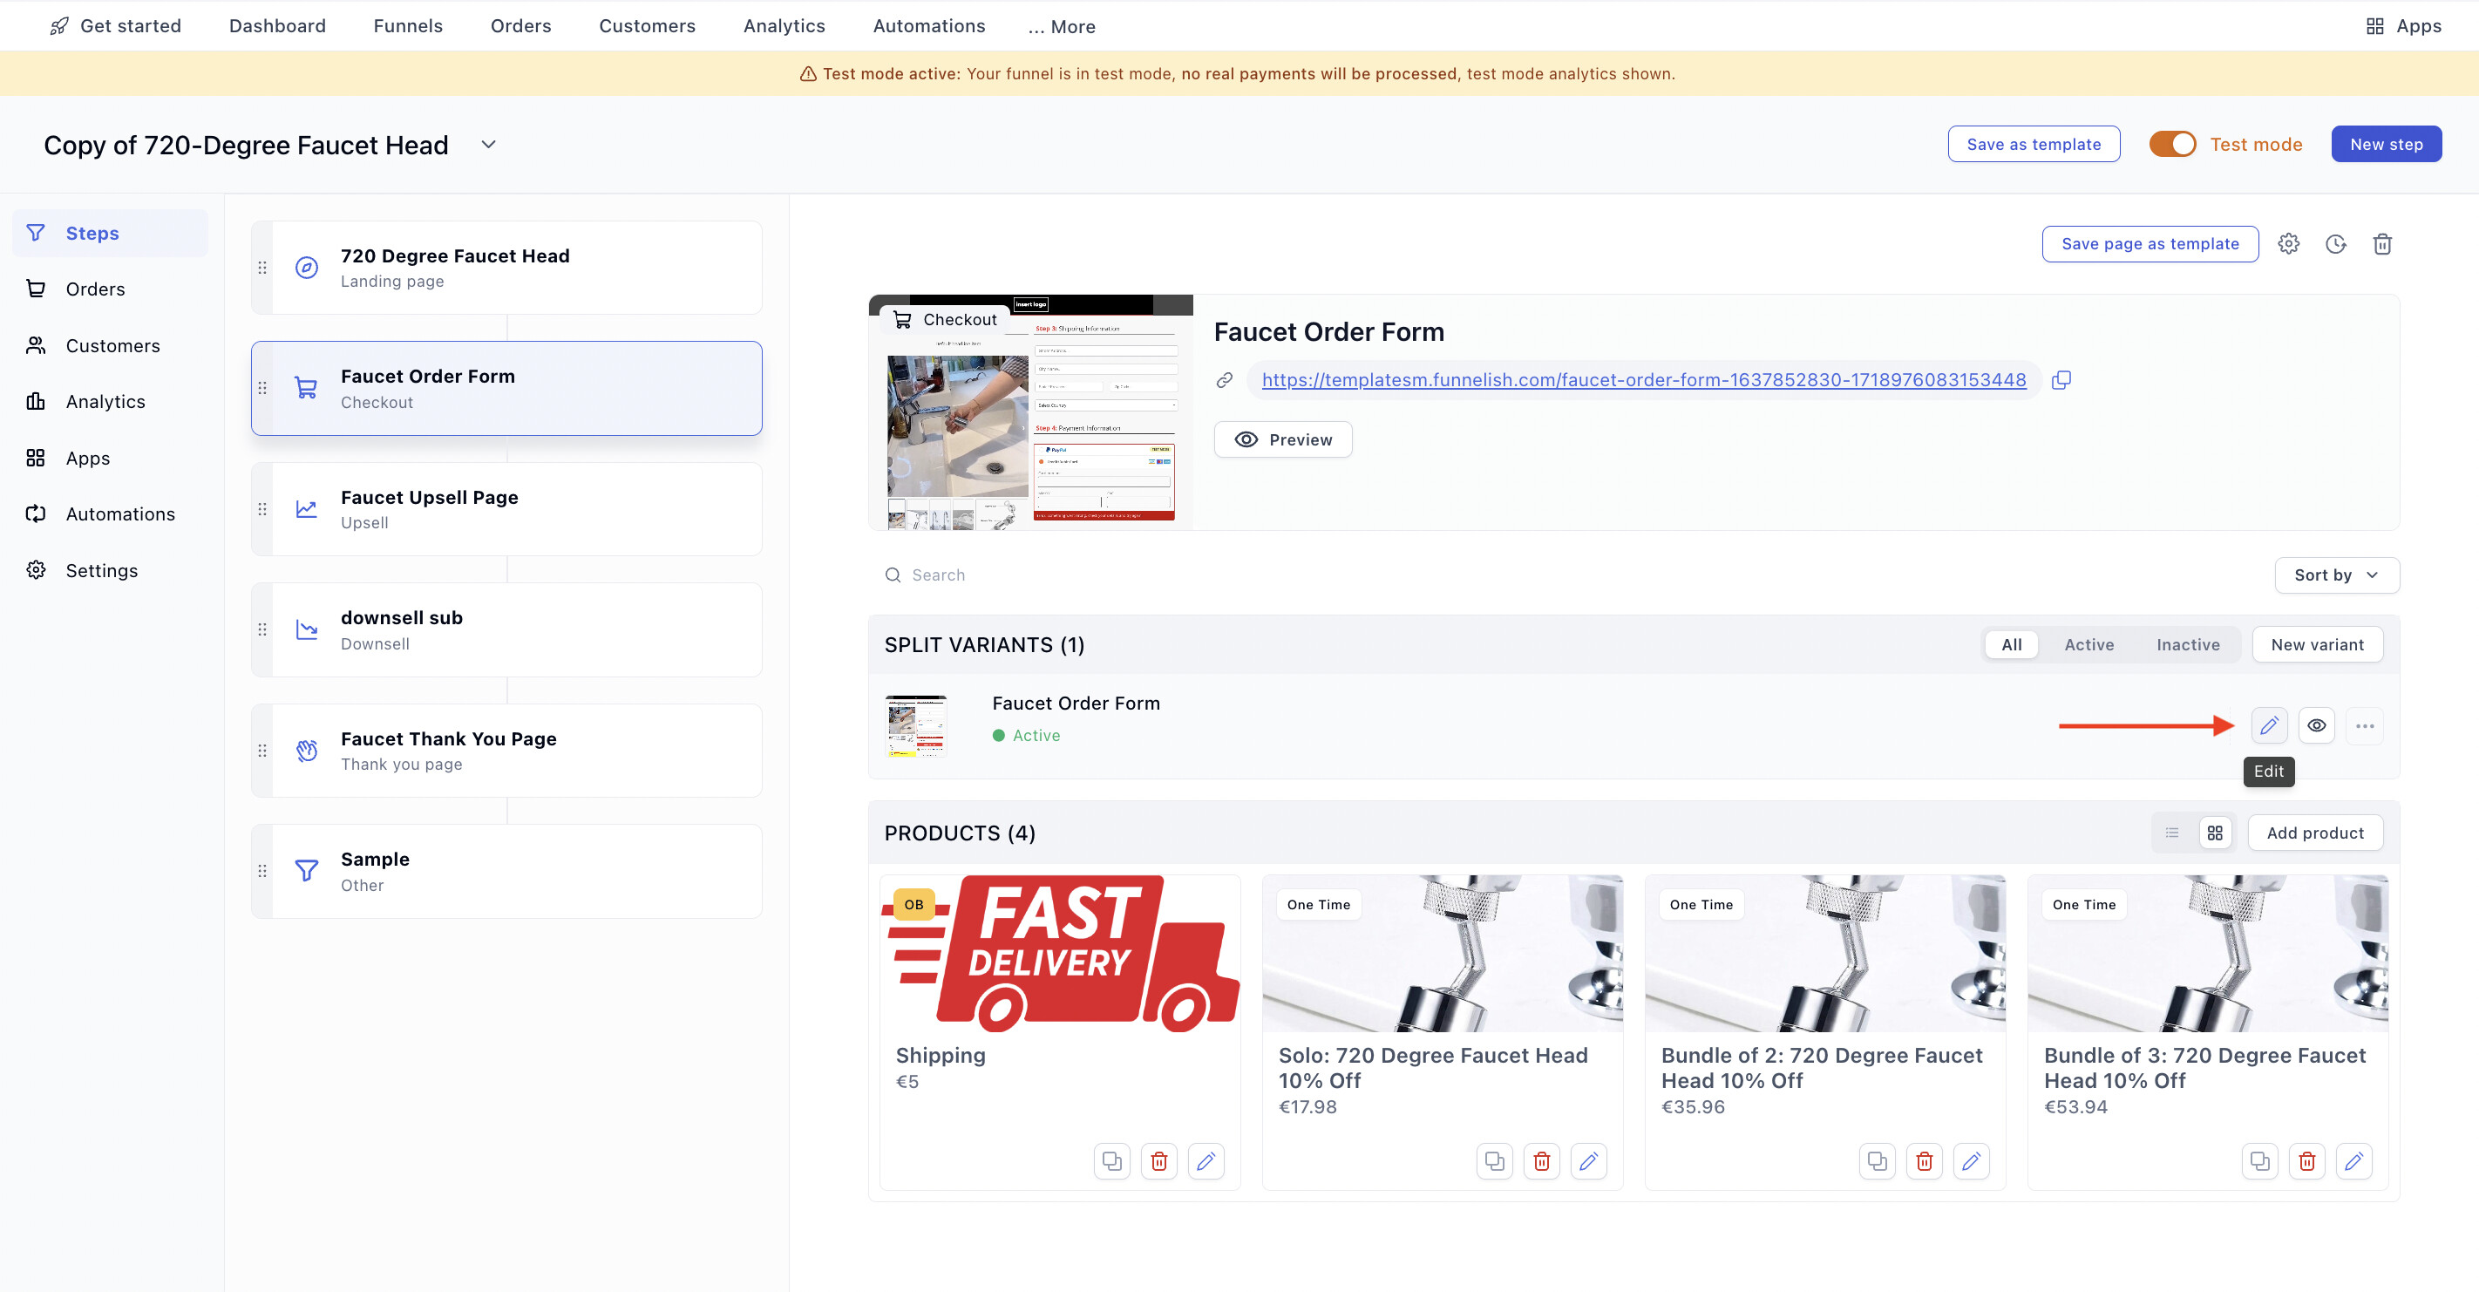
Task: Expand the funnel name dropdown chevron
Action: click(x=489, y=145)
